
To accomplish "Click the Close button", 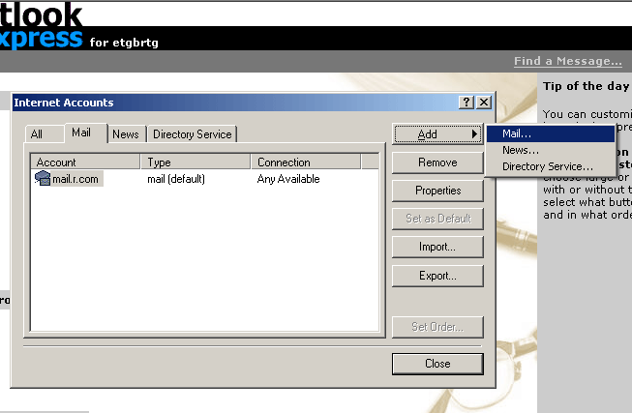I will pos(437,364).
